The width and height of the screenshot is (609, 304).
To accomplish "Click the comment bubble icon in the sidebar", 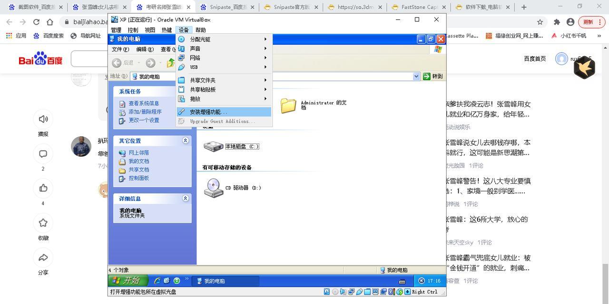I will 43,154.
